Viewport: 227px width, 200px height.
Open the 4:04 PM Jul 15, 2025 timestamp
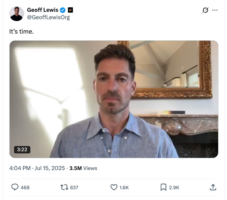36,168
